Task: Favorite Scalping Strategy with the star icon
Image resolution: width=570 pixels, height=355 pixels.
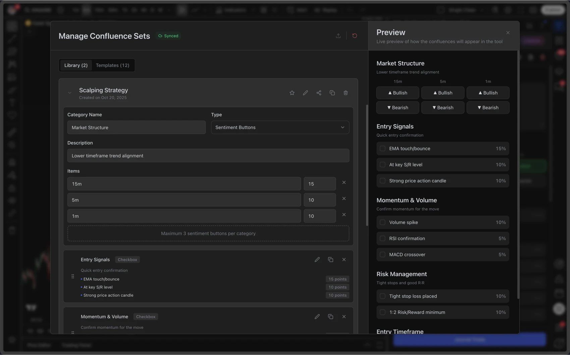Action: pyautogui.click(x=292, y=93)
